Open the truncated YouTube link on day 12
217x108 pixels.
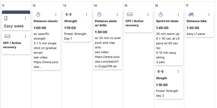46,65
